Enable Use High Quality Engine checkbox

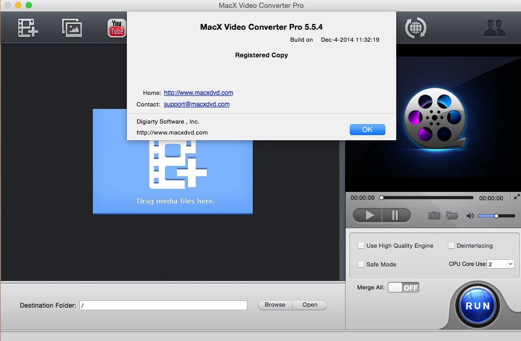(361, 246)
